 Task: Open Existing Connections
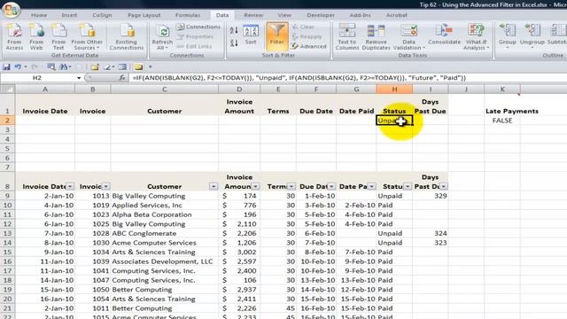[127, 37]
